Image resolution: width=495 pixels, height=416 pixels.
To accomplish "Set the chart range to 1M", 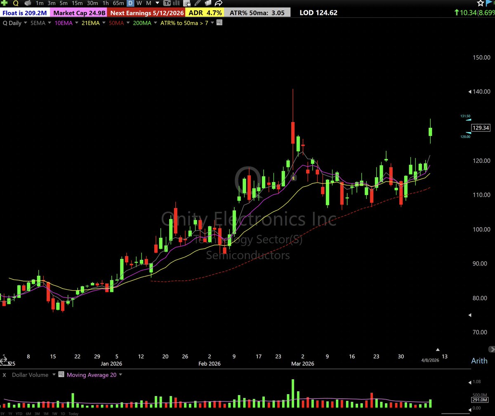I will [46, 414].
